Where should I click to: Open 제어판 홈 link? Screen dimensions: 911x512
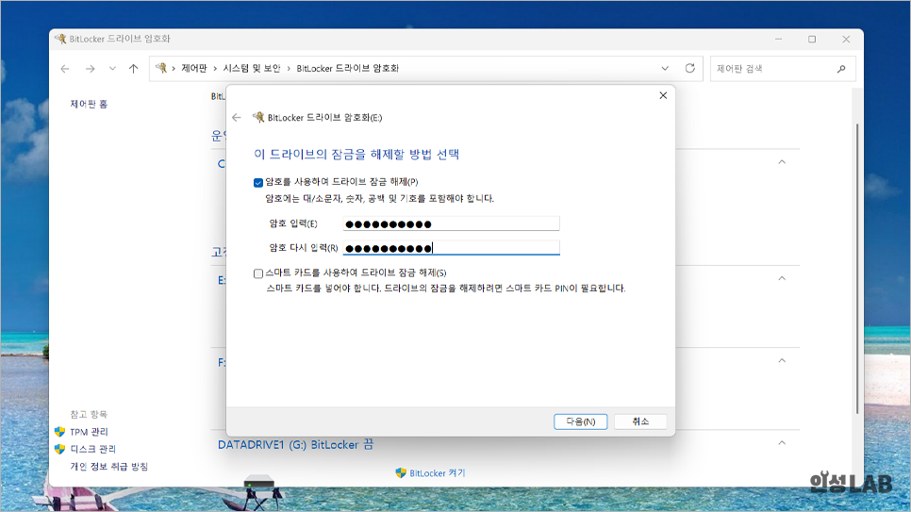89,104
